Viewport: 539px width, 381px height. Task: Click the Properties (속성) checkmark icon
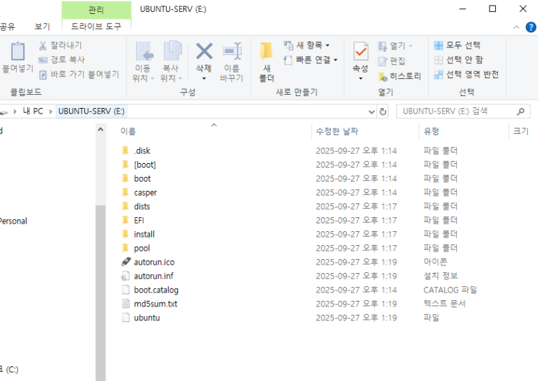(360, 52)
